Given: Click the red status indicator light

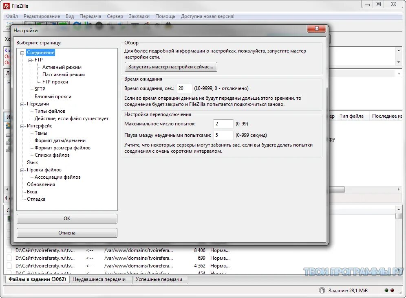Looking at the screenshot, I should 392,290.
